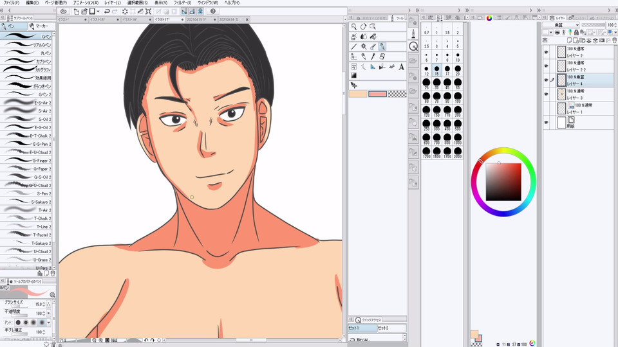Select T-Pastel 2 brush
The image size is (618, 347).
26,235
